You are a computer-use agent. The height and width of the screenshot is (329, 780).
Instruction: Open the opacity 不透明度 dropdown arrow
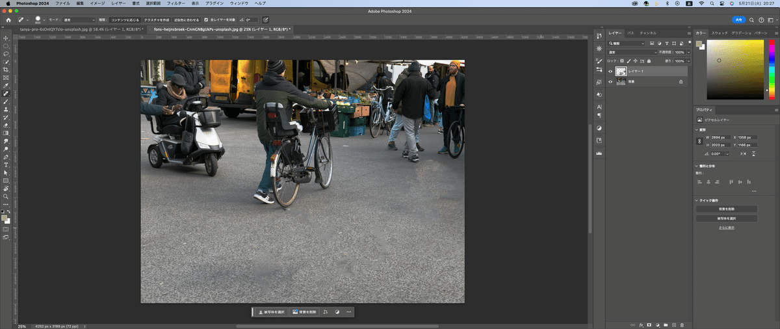click(689, 52)
